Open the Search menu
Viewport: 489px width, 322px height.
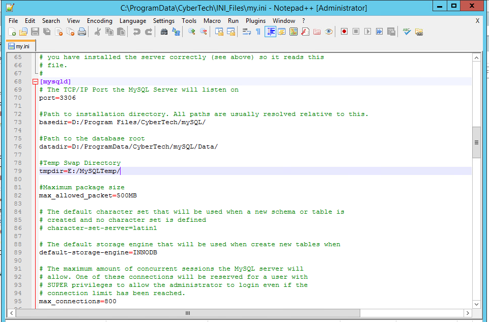[x=51, y=21]
